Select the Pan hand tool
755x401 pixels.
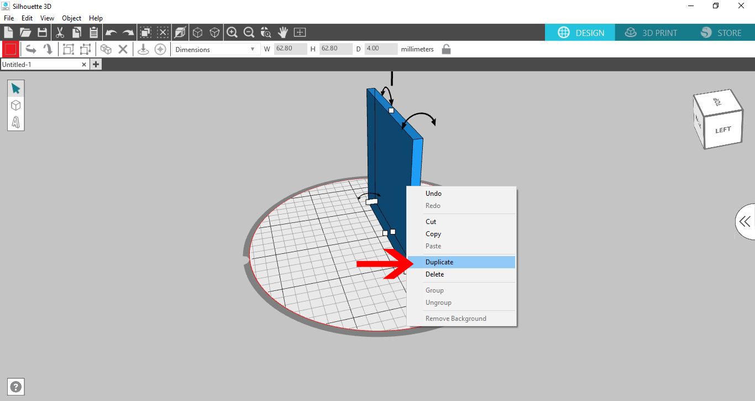click(283, 32)
